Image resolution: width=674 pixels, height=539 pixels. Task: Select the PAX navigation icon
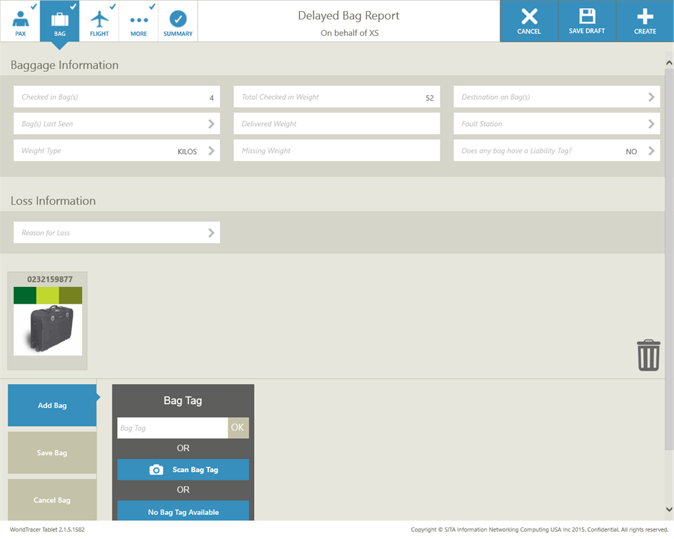(x=20, y=20)
